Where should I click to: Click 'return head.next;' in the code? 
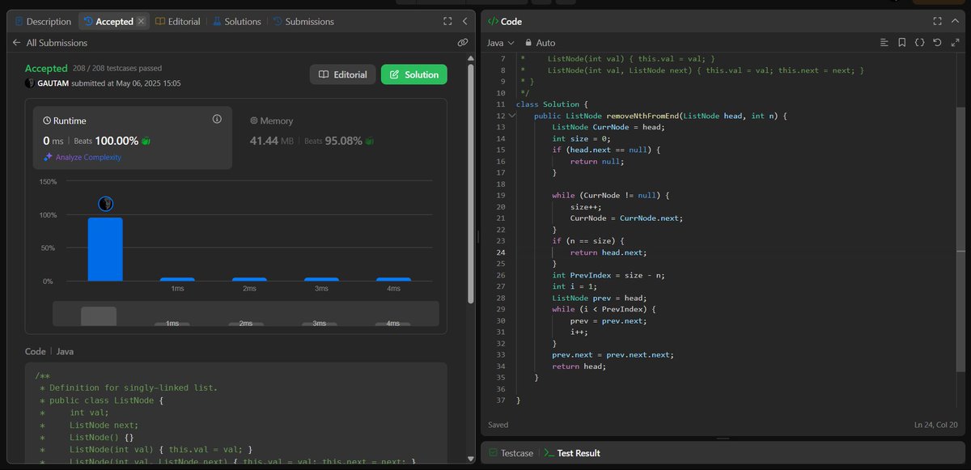point(608,252)
